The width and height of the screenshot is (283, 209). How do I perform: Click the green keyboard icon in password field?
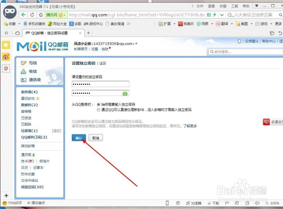pyautogui.click(x=125, y=93)
